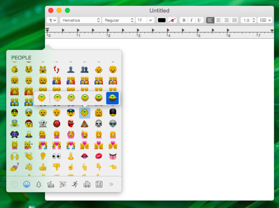Screen dimensions: 279x208
Task: Switch to Travel & Places category
Action: click(87, 185)
